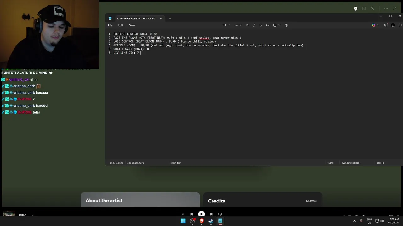
Task: Open the File menu
Action: (110, 25)
